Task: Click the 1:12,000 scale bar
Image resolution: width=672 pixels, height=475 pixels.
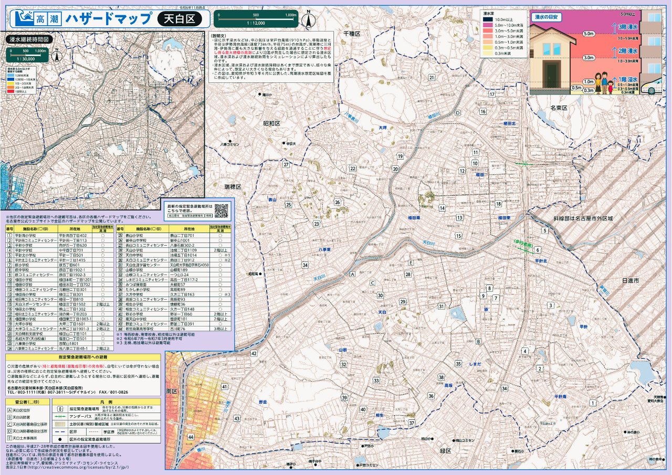Action: click(256, 18)
